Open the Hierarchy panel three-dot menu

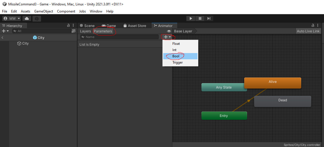click(73, 26)
